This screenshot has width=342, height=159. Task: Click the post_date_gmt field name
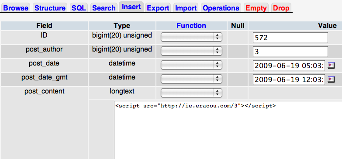point(45,77)
